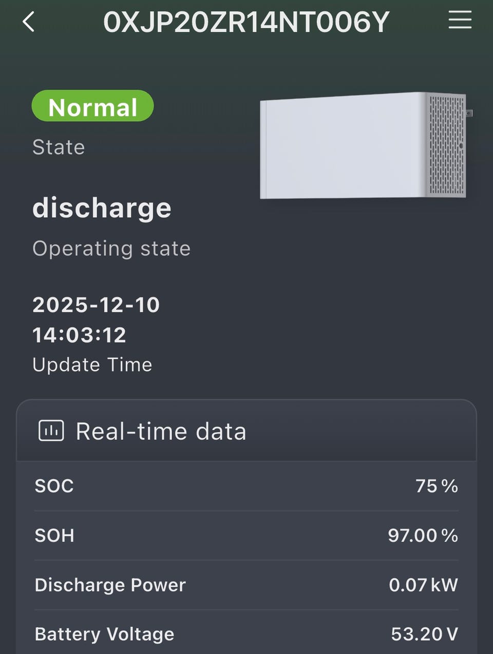Select the Real-time data heading
Image resolution: width=493 pixels, height=654 pixels.
(161, 431)
